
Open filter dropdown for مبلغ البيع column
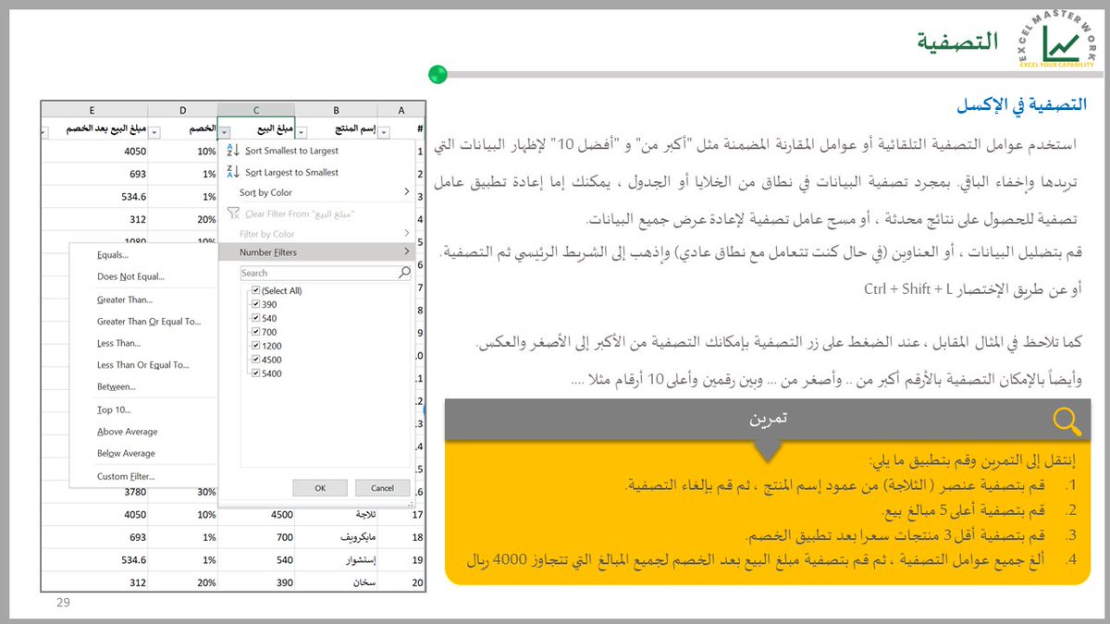(x=225, y=132)
